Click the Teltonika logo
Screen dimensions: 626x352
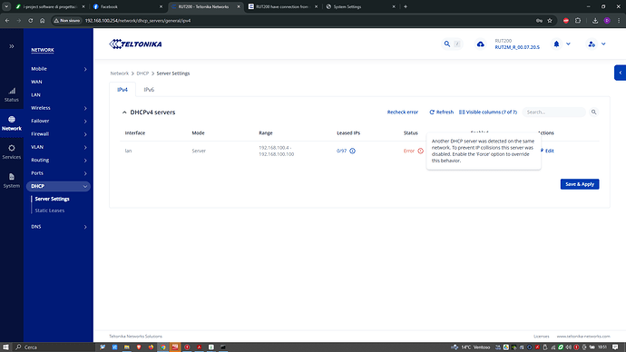[135, 44]
